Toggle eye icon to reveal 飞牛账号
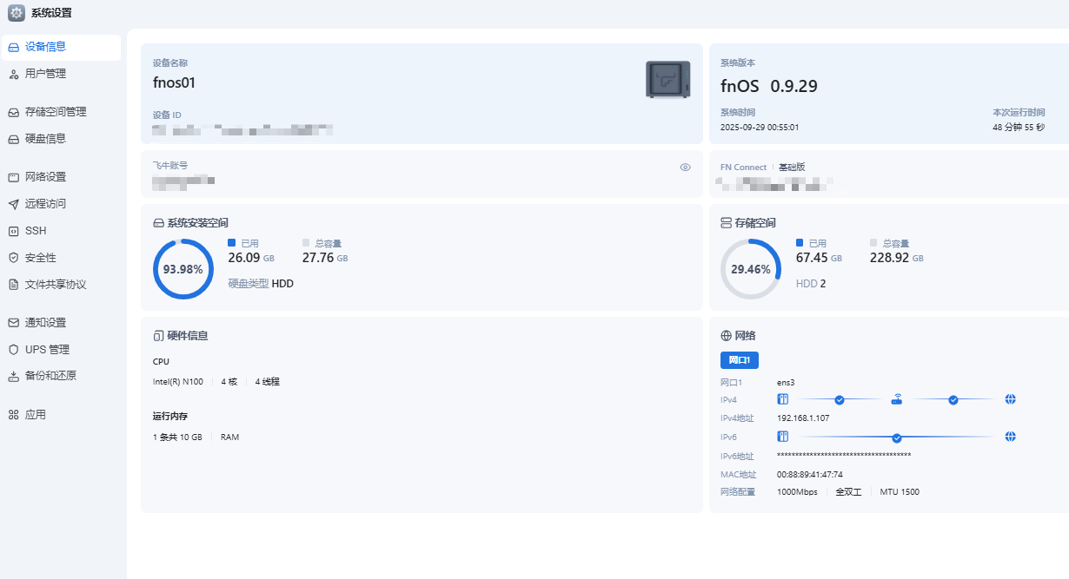 685,168
